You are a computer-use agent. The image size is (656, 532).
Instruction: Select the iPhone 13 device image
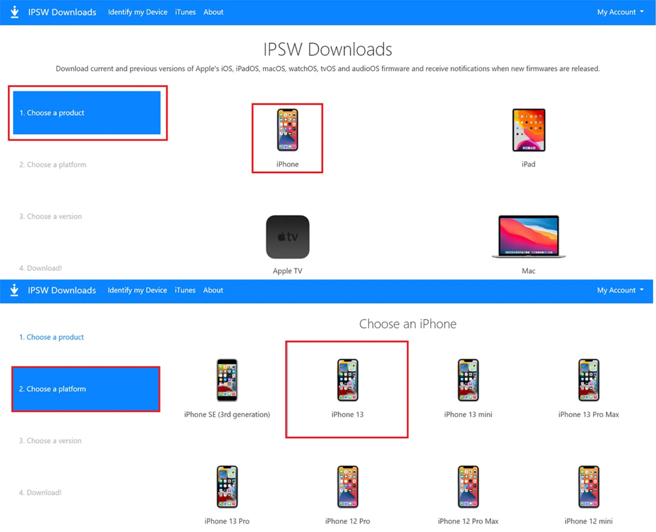point(347,380)
